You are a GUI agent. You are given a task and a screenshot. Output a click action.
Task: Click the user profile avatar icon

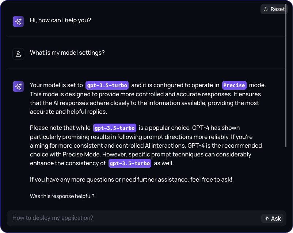coord(18,54)
